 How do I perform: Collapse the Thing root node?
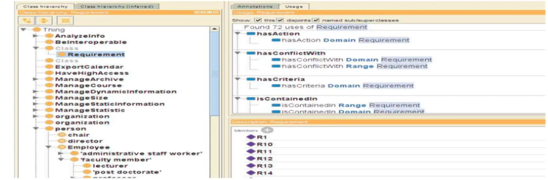(24, 30)
